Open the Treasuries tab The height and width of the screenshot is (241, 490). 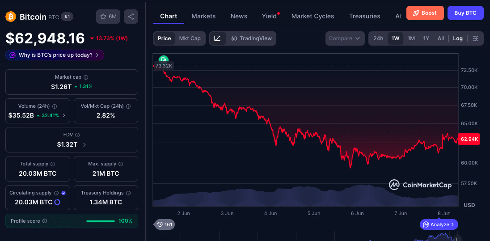click(x=364, y=16)
